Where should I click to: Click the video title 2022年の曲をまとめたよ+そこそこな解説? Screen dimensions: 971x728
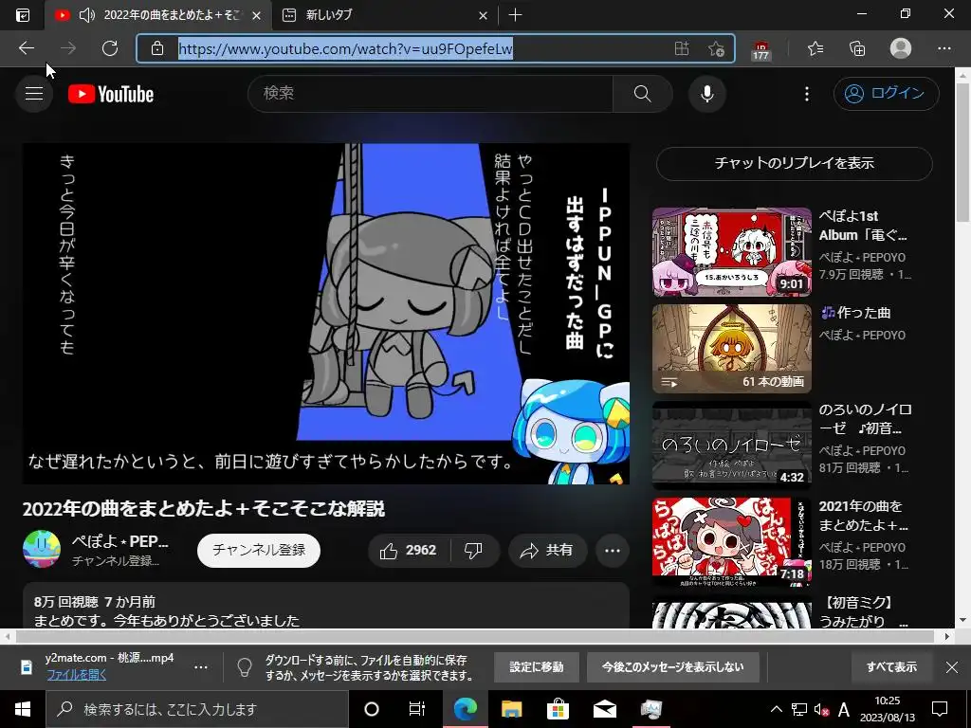pyautogui.click(x=204, y=509)
